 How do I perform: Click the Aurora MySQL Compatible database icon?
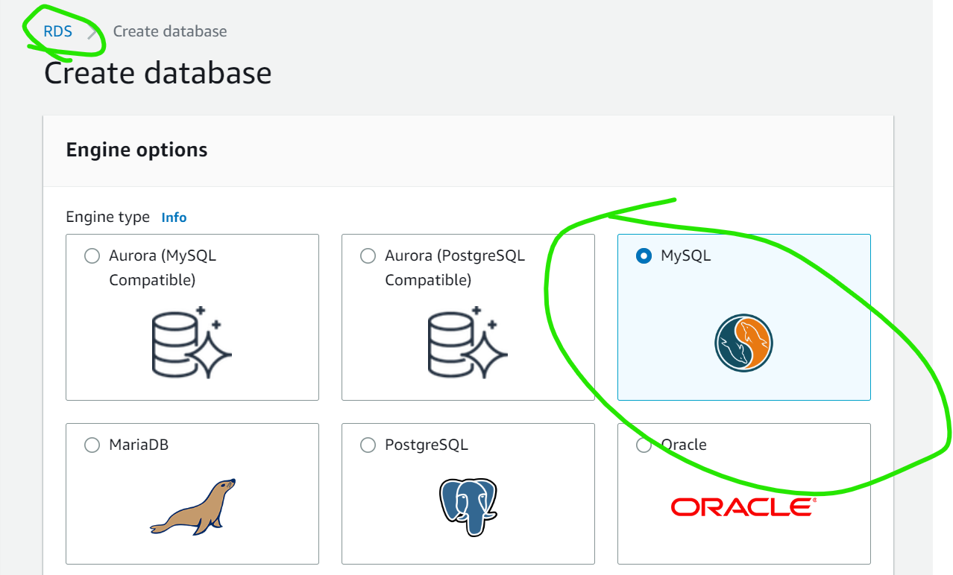[192, 341]
